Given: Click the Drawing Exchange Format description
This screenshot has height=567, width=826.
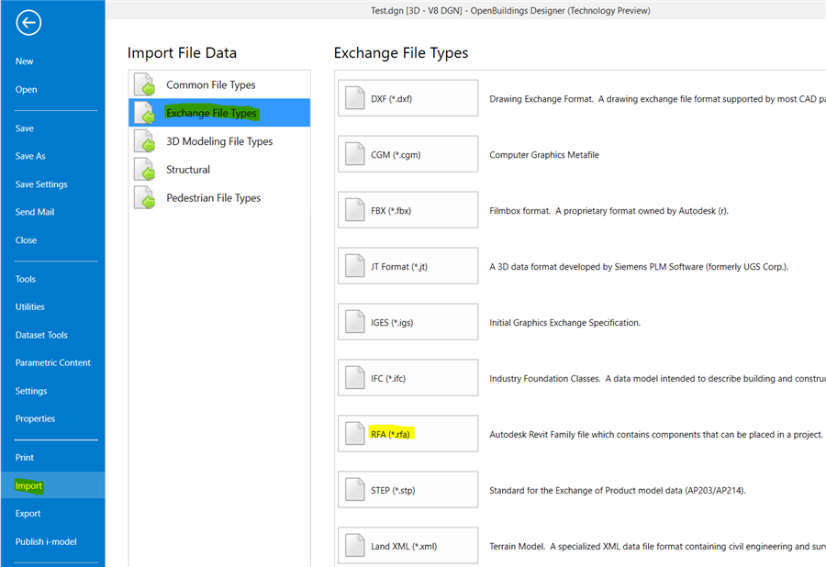Looking at the screenshot, I should [x=657, y=99].
